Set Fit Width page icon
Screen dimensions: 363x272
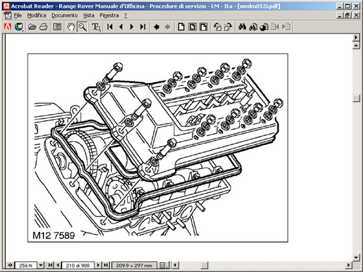pos(204,27)
